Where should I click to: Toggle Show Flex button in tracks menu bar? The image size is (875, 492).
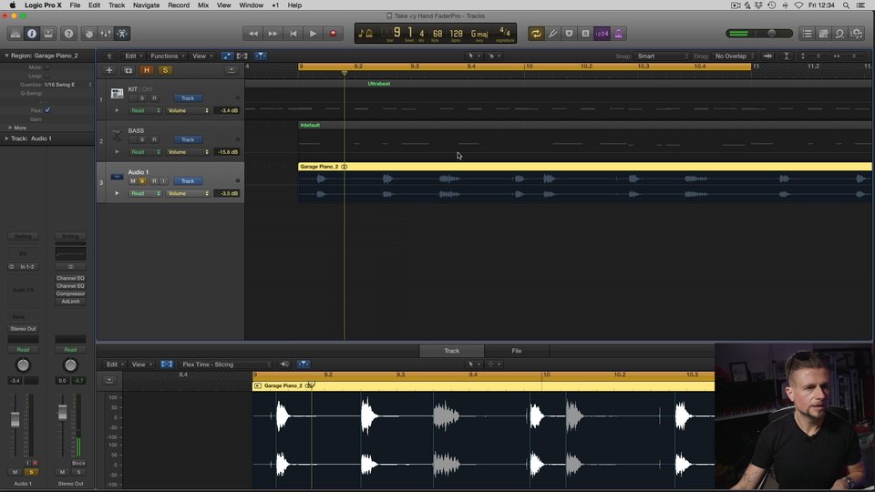point(242,56)
